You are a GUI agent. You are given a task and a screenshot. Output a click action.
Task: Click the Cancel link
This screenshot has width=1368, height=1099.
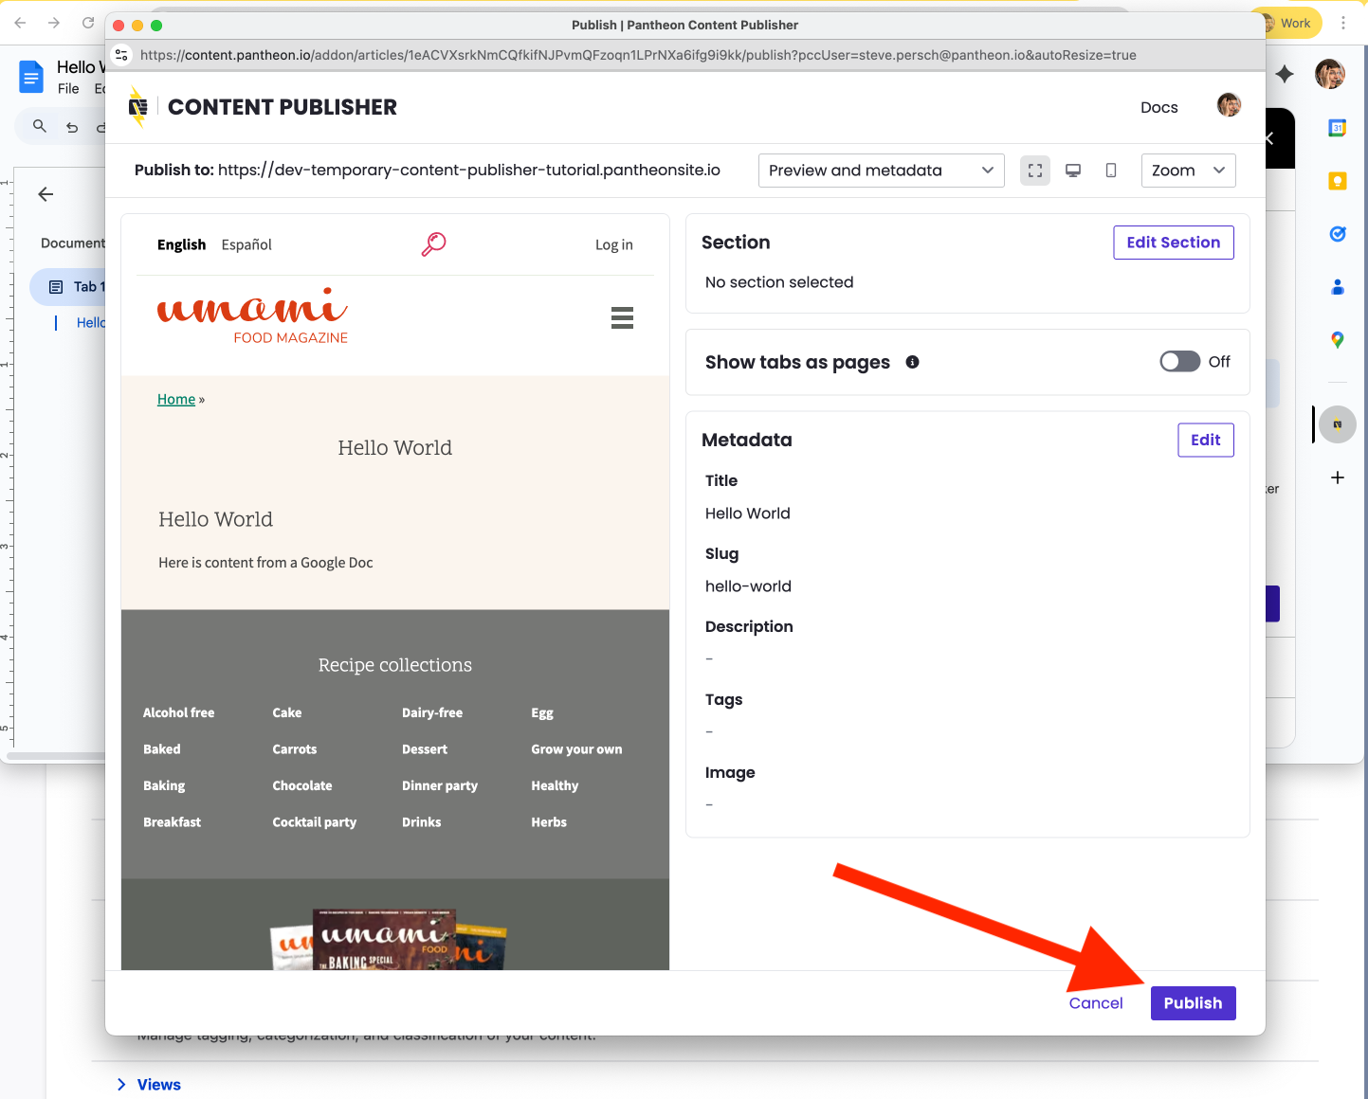pos(1095,1003)
